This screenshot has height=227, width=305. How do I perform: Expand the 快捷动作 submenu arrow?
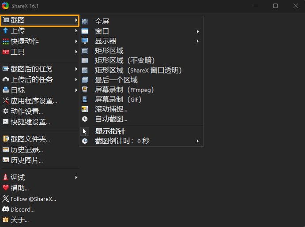(x=76, y=41)
